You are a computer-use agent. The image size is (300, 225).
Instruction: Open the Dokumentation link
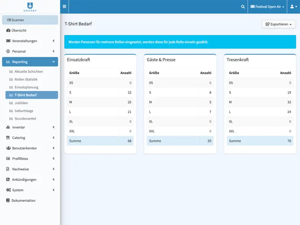(30, 200)
